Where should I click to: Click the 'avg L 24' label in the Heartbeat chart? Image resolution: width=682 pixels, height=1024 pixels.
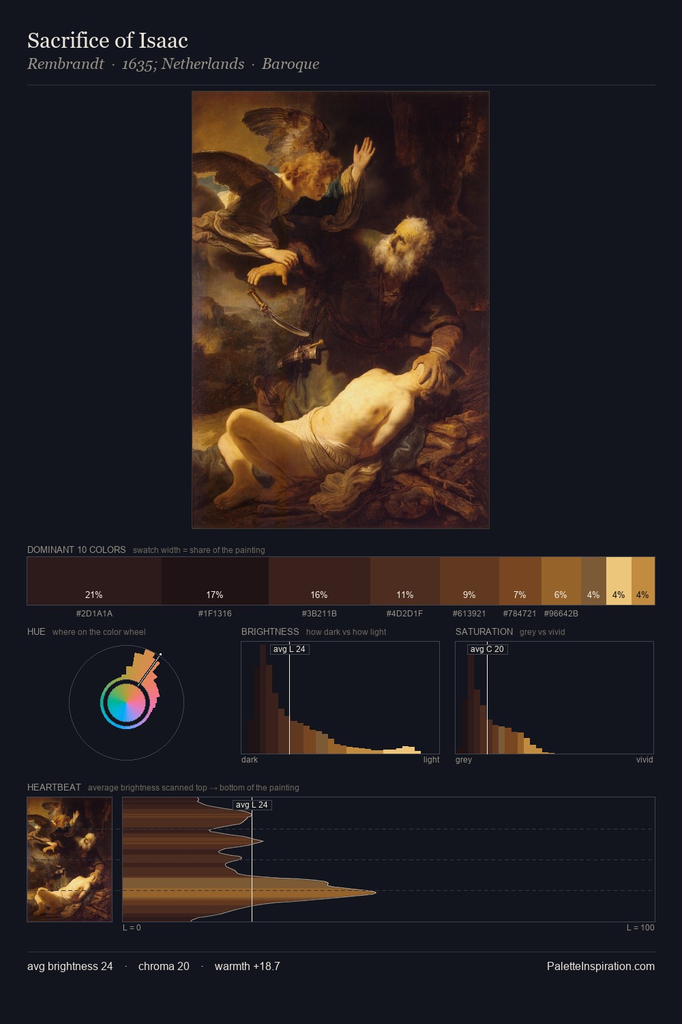click(252, 805)
